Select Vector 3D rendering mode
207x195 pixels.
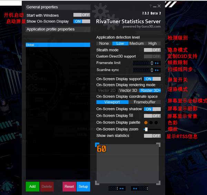(128, 90)
